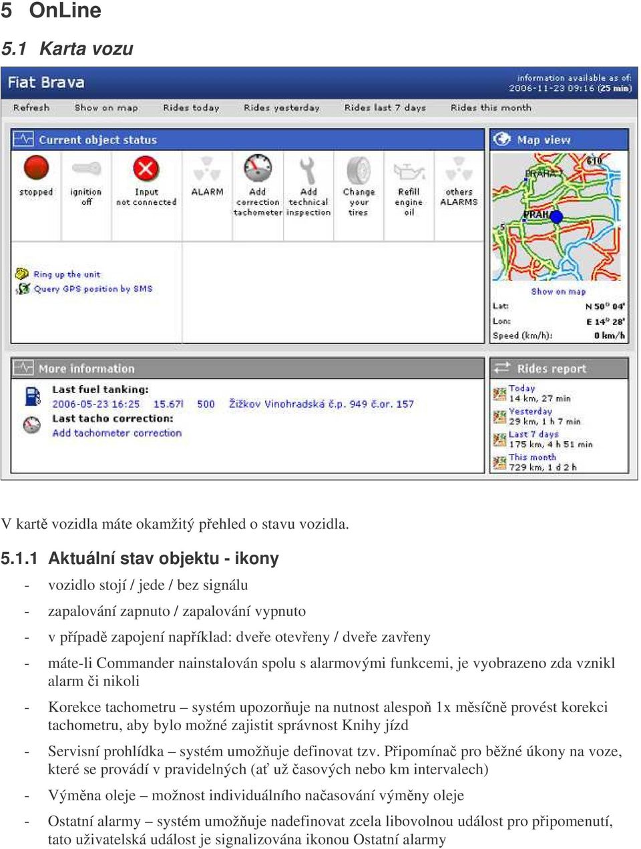Open the 2006-05-23 16:25 fuel tanking link
641x849 pixels.
click(95, 404)
